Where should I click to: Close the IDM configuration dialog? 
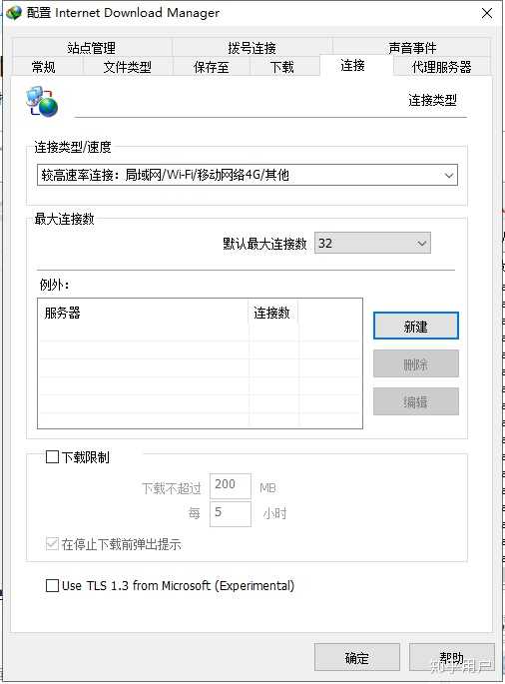487,13
